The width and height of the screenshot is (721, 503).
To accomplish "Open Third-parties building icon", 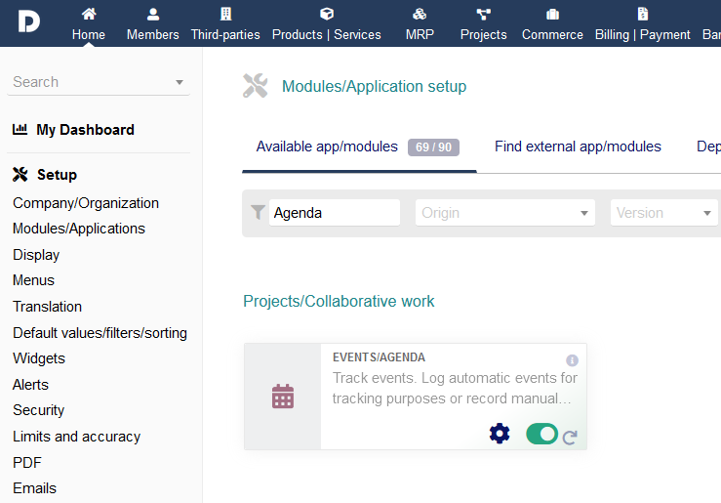I will (225, 14).
